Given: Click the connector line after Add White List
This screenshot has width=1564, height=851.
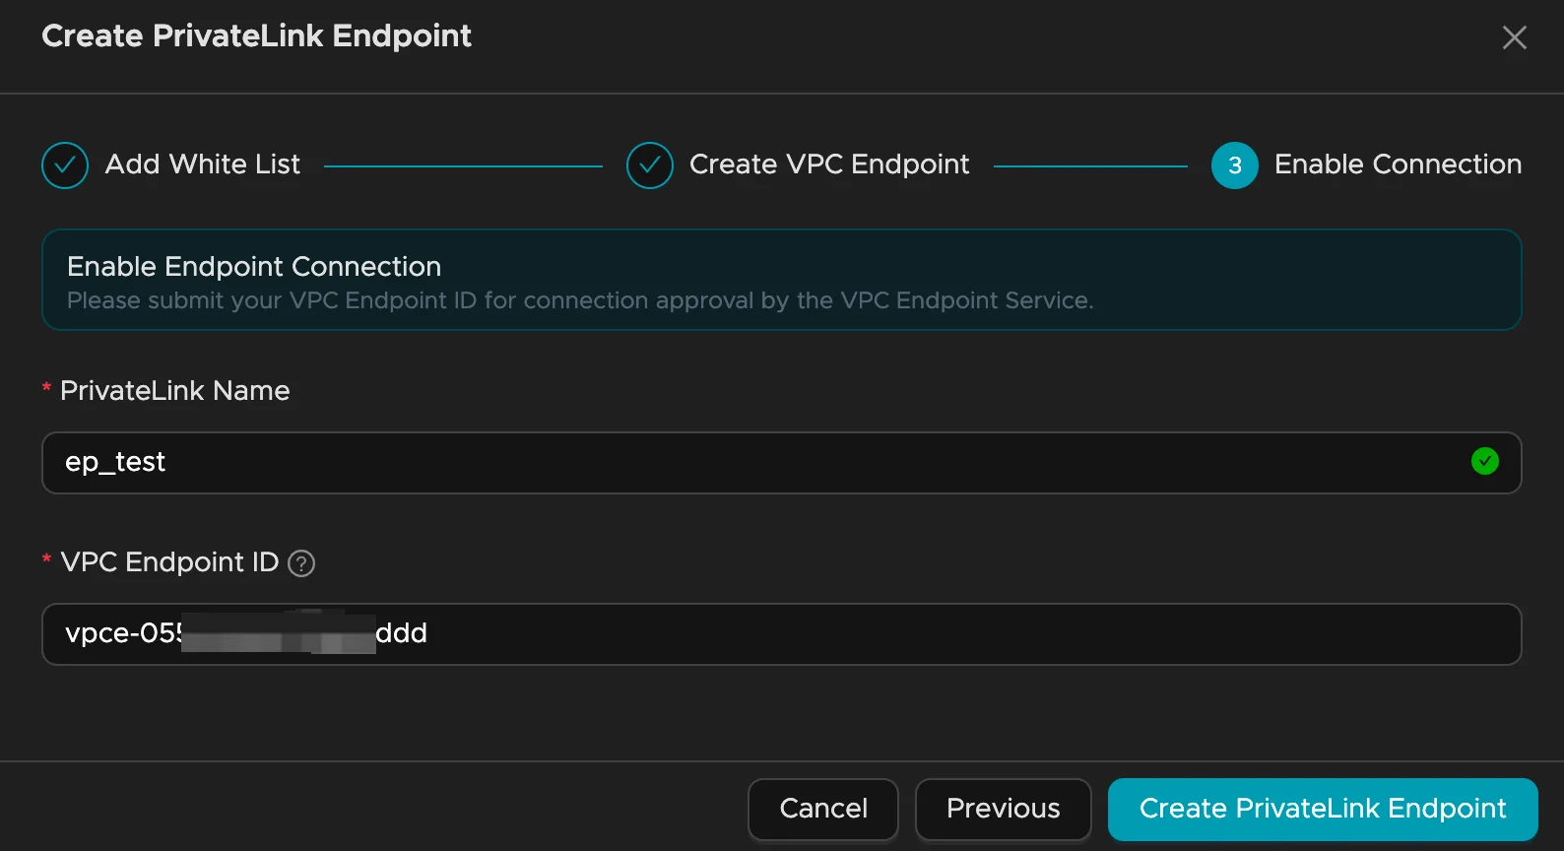Looking at the screenshot, I should 463,166.
